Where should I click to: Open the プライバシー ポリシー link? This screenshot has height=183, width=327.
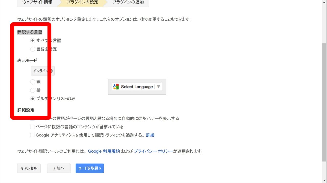pos(153,151)
